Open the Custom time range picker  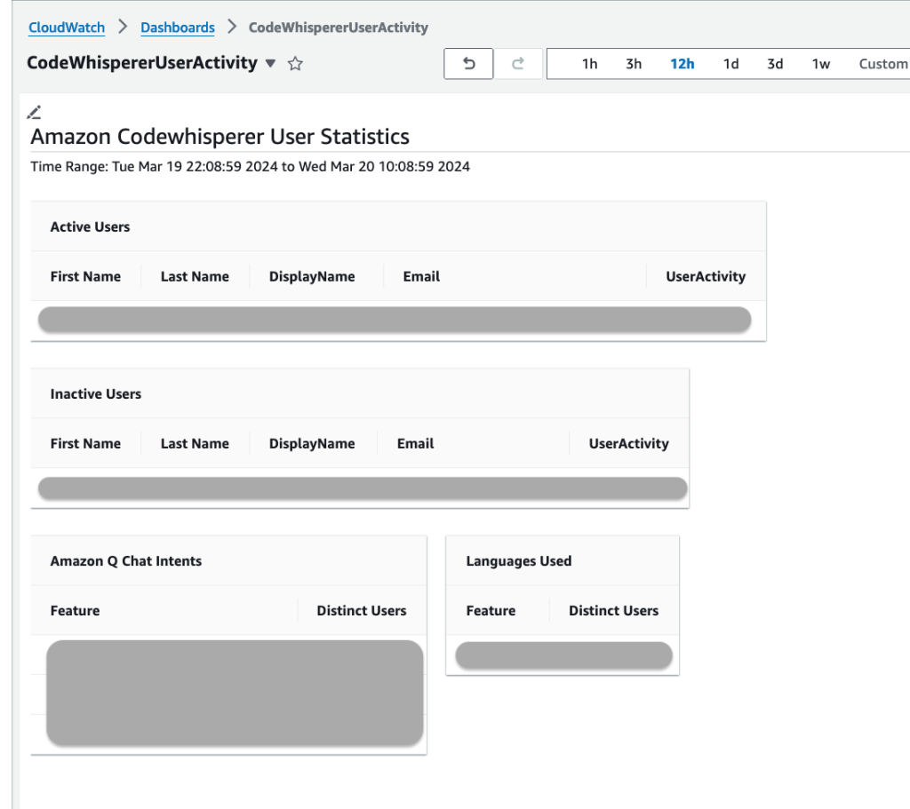coord(882,63)
